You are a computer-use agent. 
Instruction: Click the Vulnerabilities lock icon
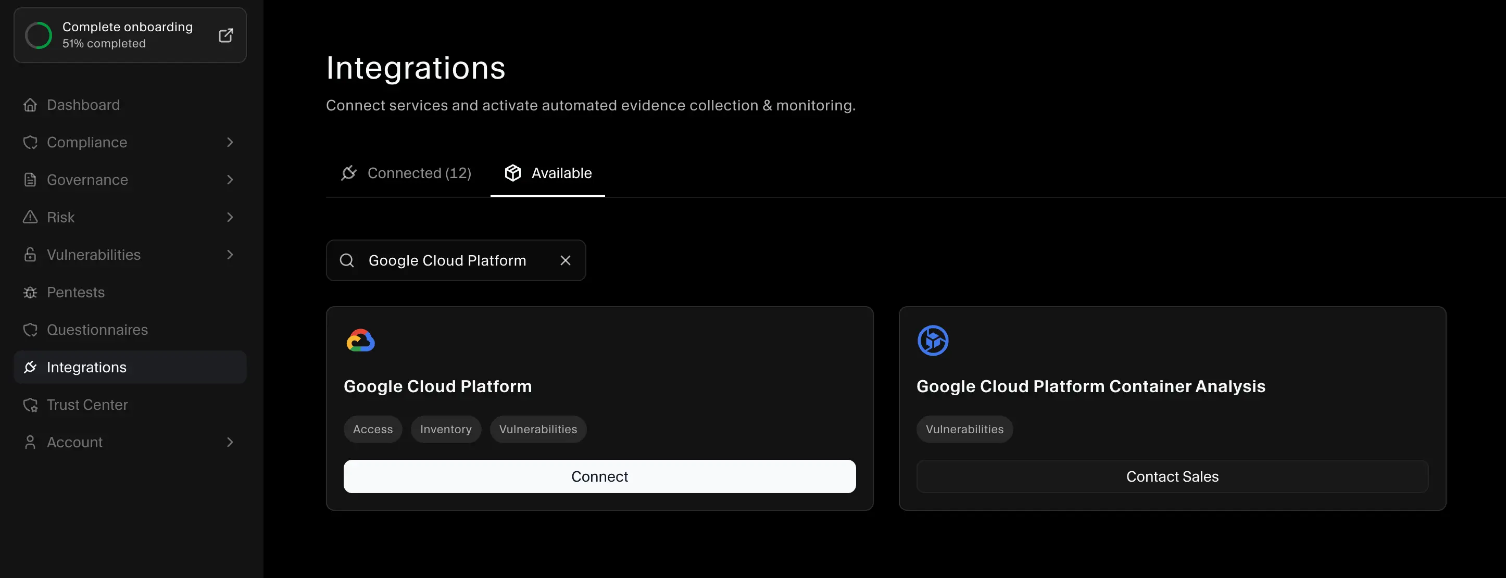(x=30, y=254)
